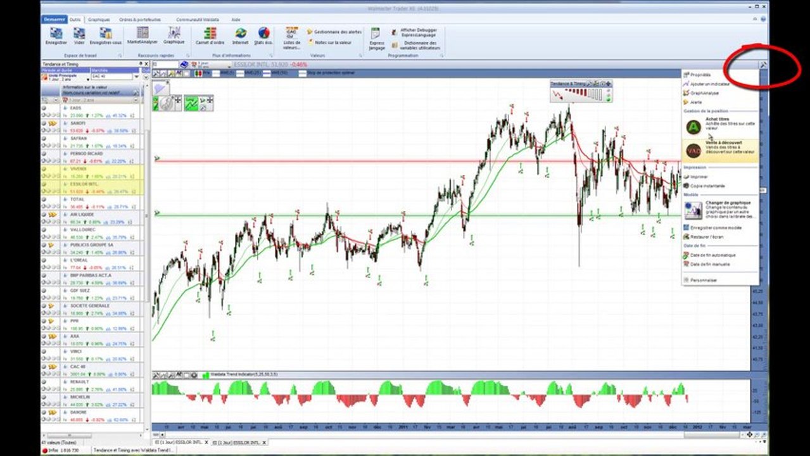The width and height of the screenshot is (810, 456).
Task: Click the wrench tools icon at chart top-right
Action: (x=763, y=64)
